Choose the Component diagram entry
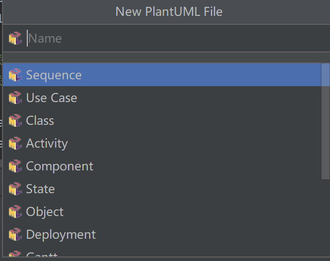 click(162, 166)
